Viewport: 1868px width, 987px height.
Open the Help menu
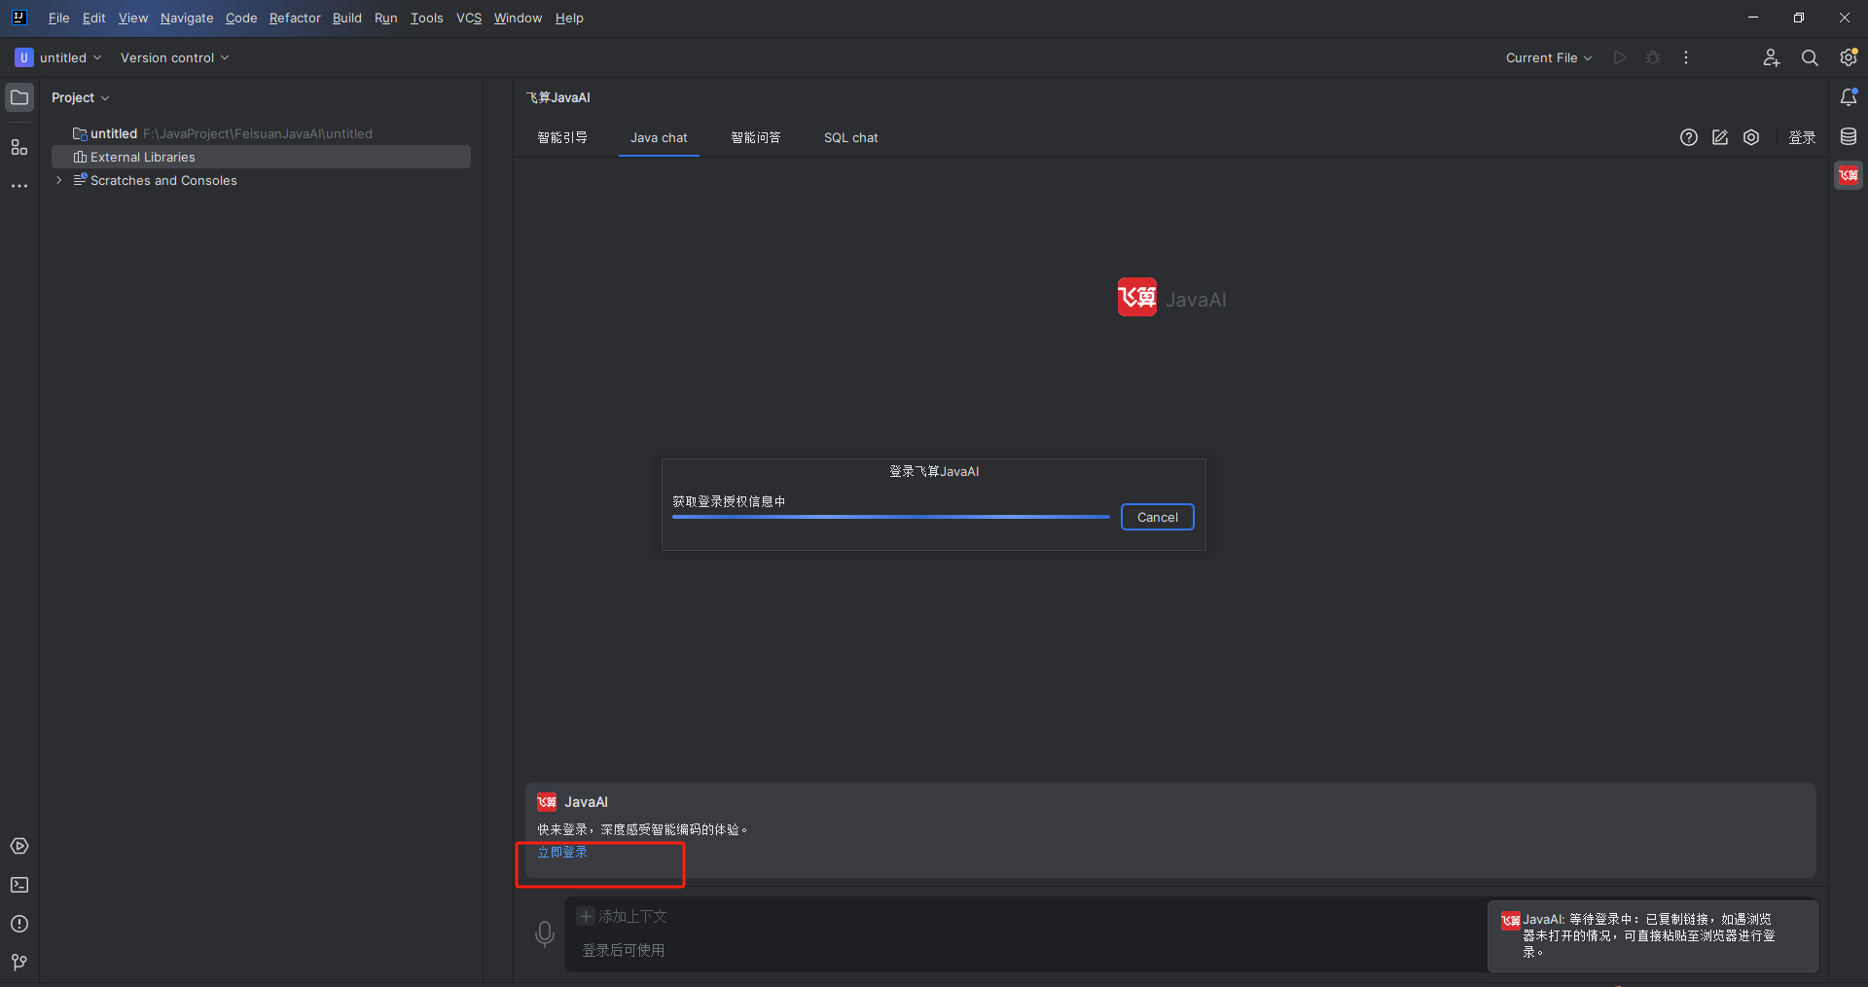[569, 18]
